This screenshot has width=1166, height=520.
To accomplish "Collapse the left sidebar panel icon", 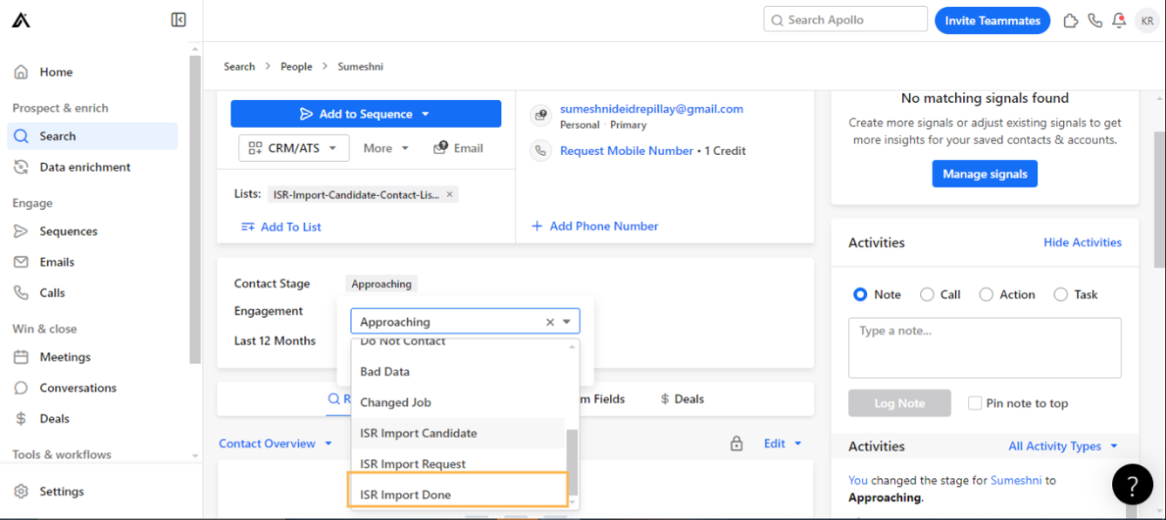I will (x=179, y=20).
